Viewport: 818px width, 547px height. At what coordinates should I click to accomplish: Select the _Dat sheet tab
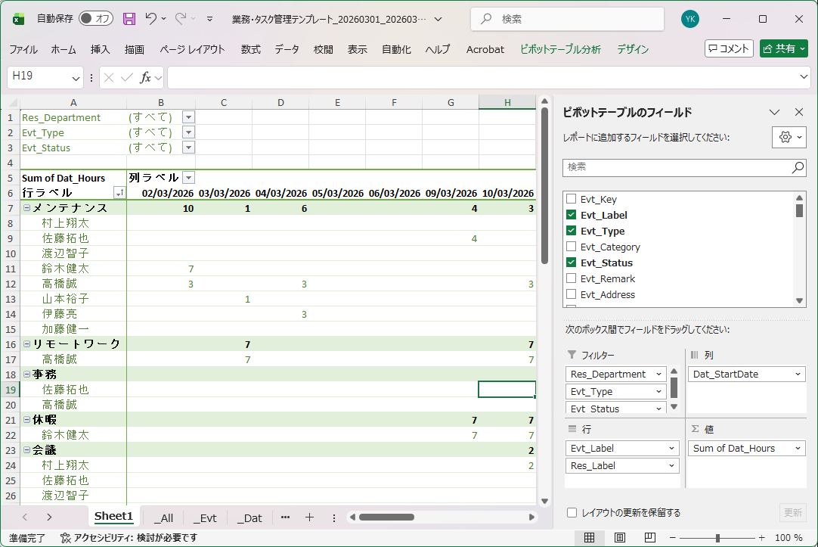pyautogui.click(x=249, y=517)
